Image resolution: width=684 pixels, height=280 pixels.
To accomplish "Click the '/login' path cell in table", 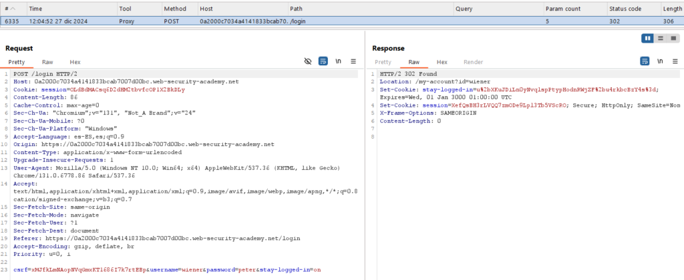I will 299,21.
